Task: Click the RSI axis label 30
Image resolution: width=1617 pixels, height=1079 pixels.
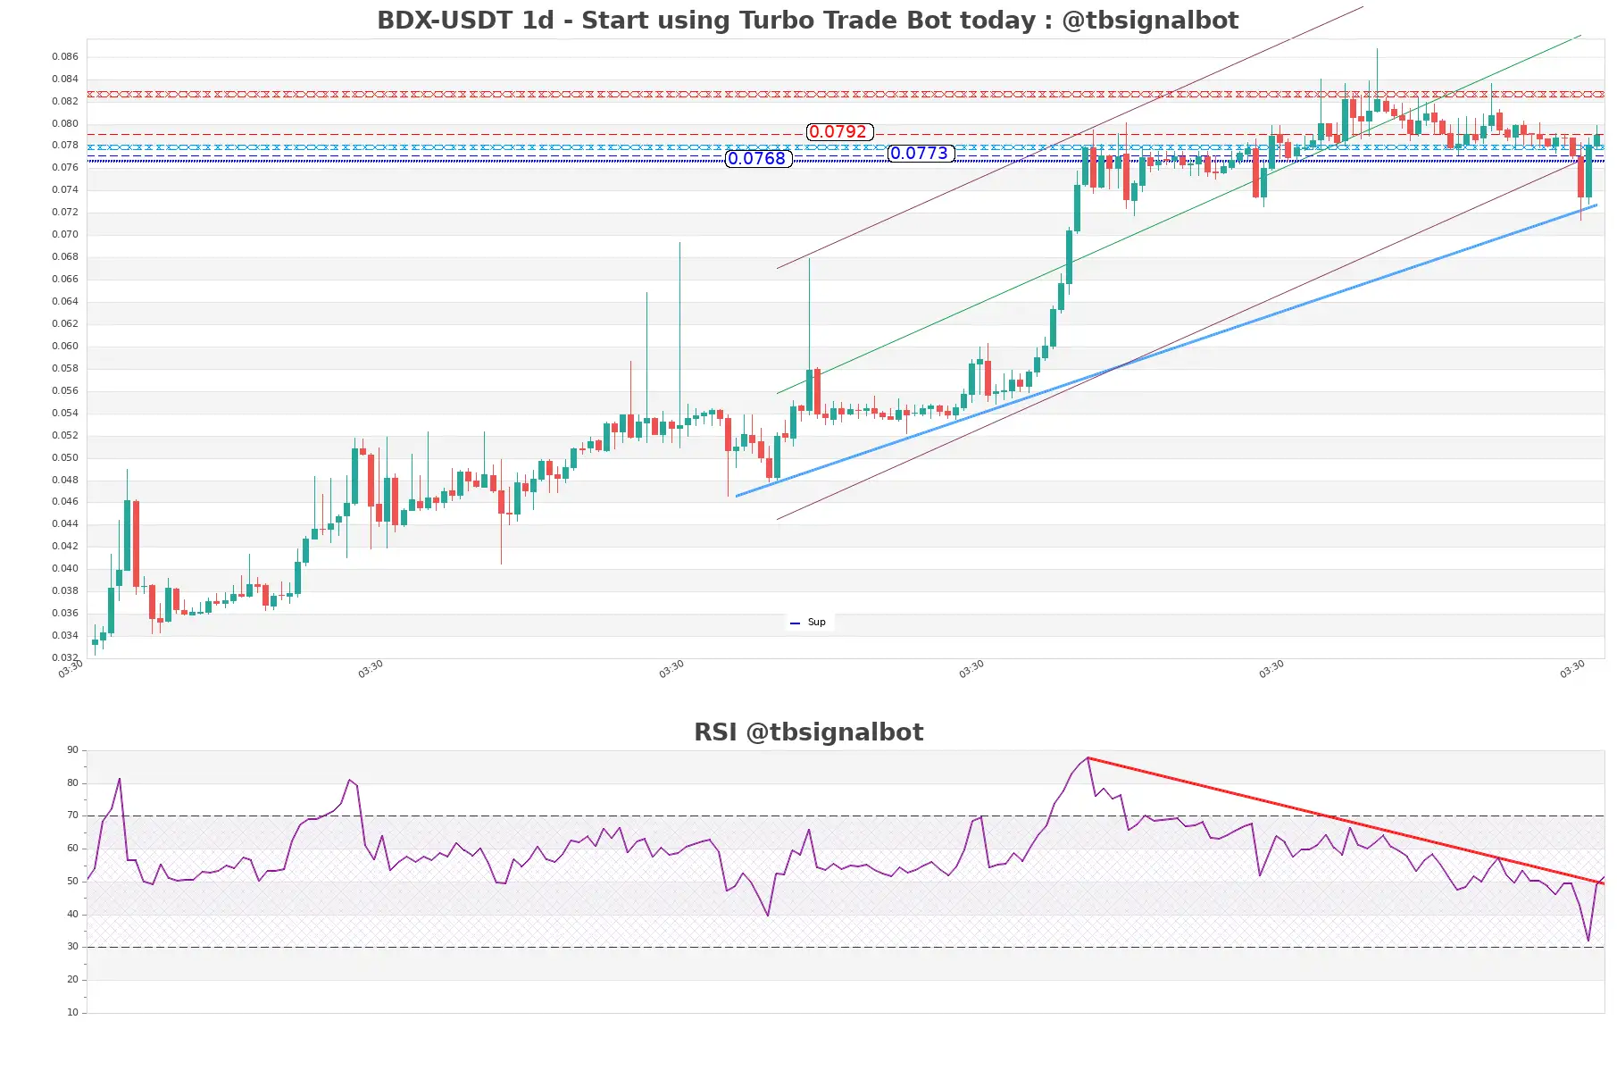Action: click(72, 947)
